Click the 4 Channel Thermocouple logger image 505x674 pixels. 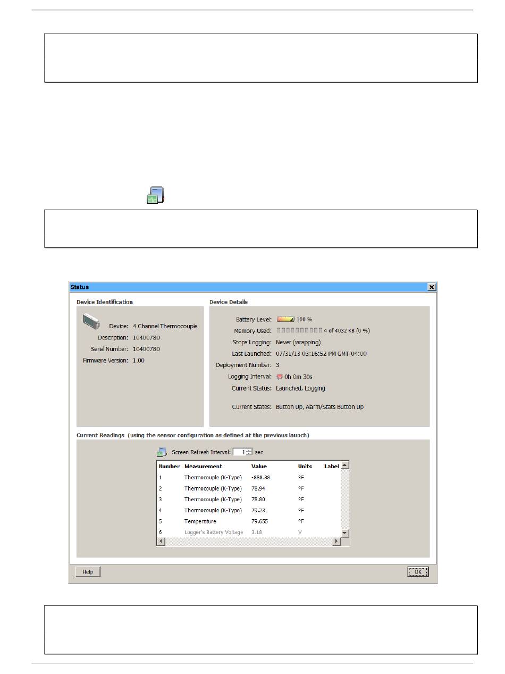[91, 321]
